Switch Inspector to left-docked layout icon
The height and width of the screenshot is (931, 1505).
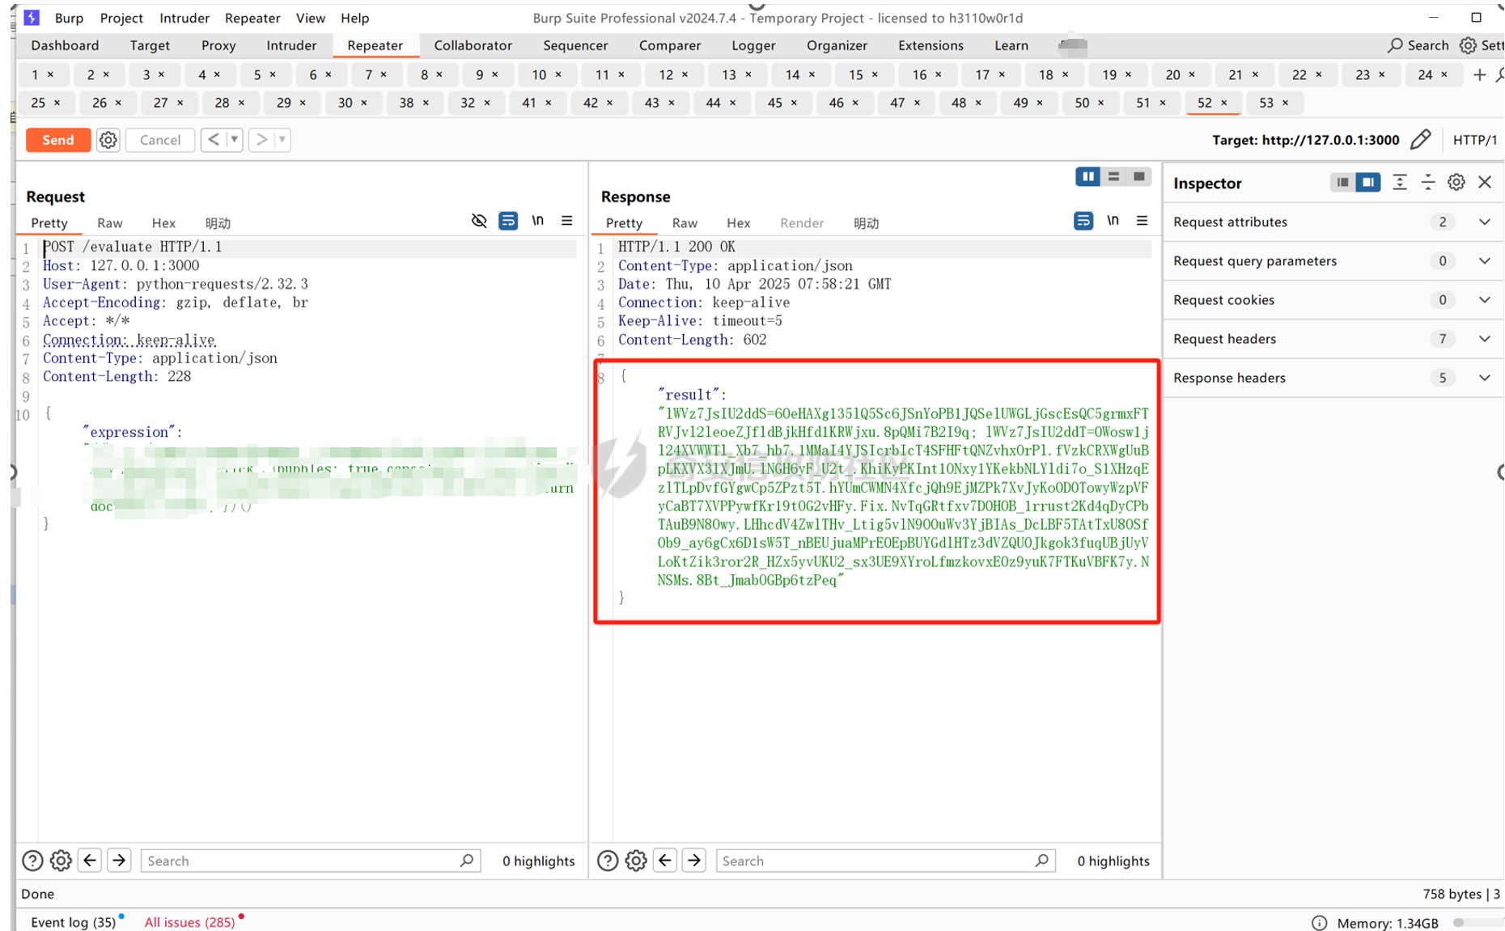coord(1342,183)
